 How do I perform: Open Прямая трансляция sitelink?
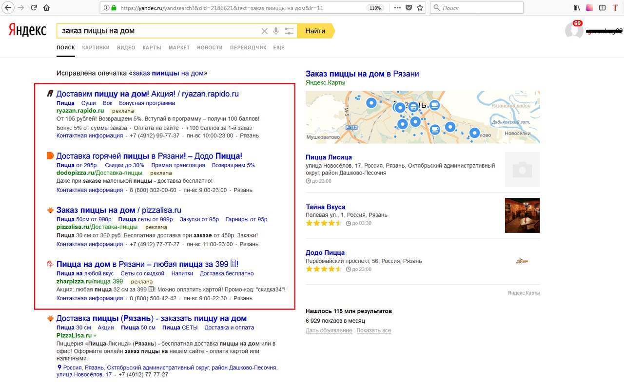(178, 165)
